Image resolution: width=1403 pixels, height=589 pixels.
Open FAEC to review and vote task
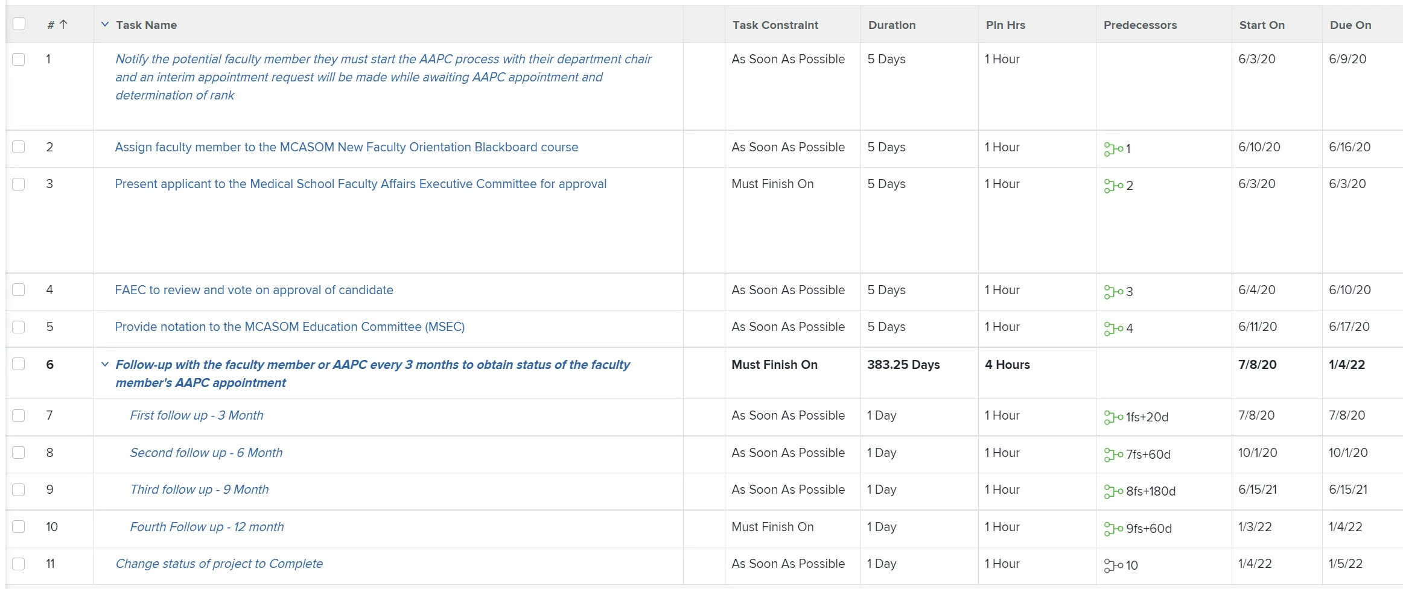pyautogui.click(x=254, y=290)
